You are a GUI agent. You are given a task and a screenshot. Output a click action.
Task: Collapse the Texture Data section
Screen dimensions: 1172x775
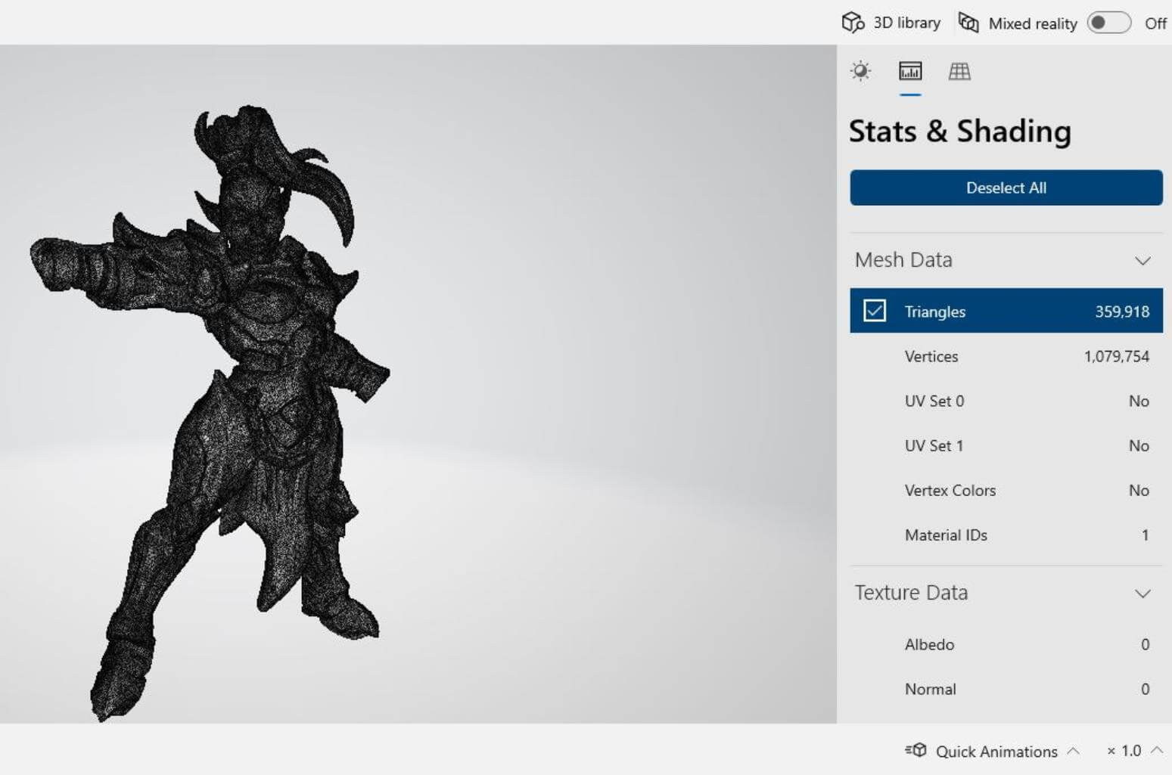(x=1142, y=594)
